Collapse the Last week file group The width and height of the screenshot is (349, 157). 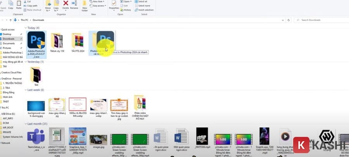click(26, 90)
